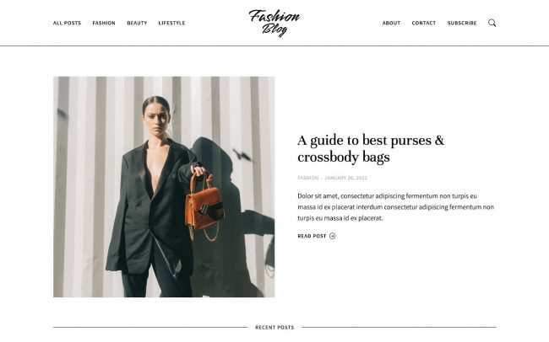Open the search magnifier icon
Image resolution: width=549 pixels, height=342 pixels.
(492, 23)
